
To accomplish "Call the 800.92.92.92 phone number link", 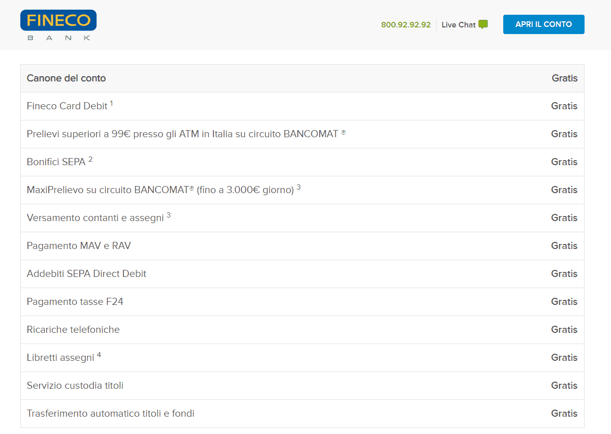I will tap(406, 25).
